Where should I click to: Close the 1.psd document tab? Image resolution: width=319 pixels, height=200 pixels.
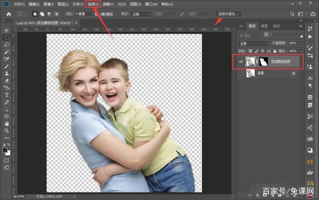pos(76,23)
